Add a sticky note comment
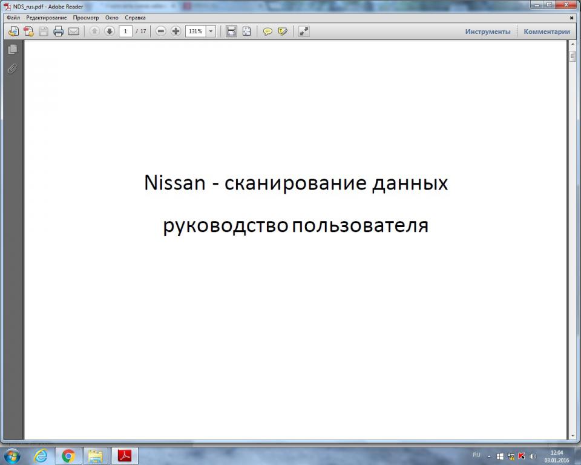 coord(267,31)
